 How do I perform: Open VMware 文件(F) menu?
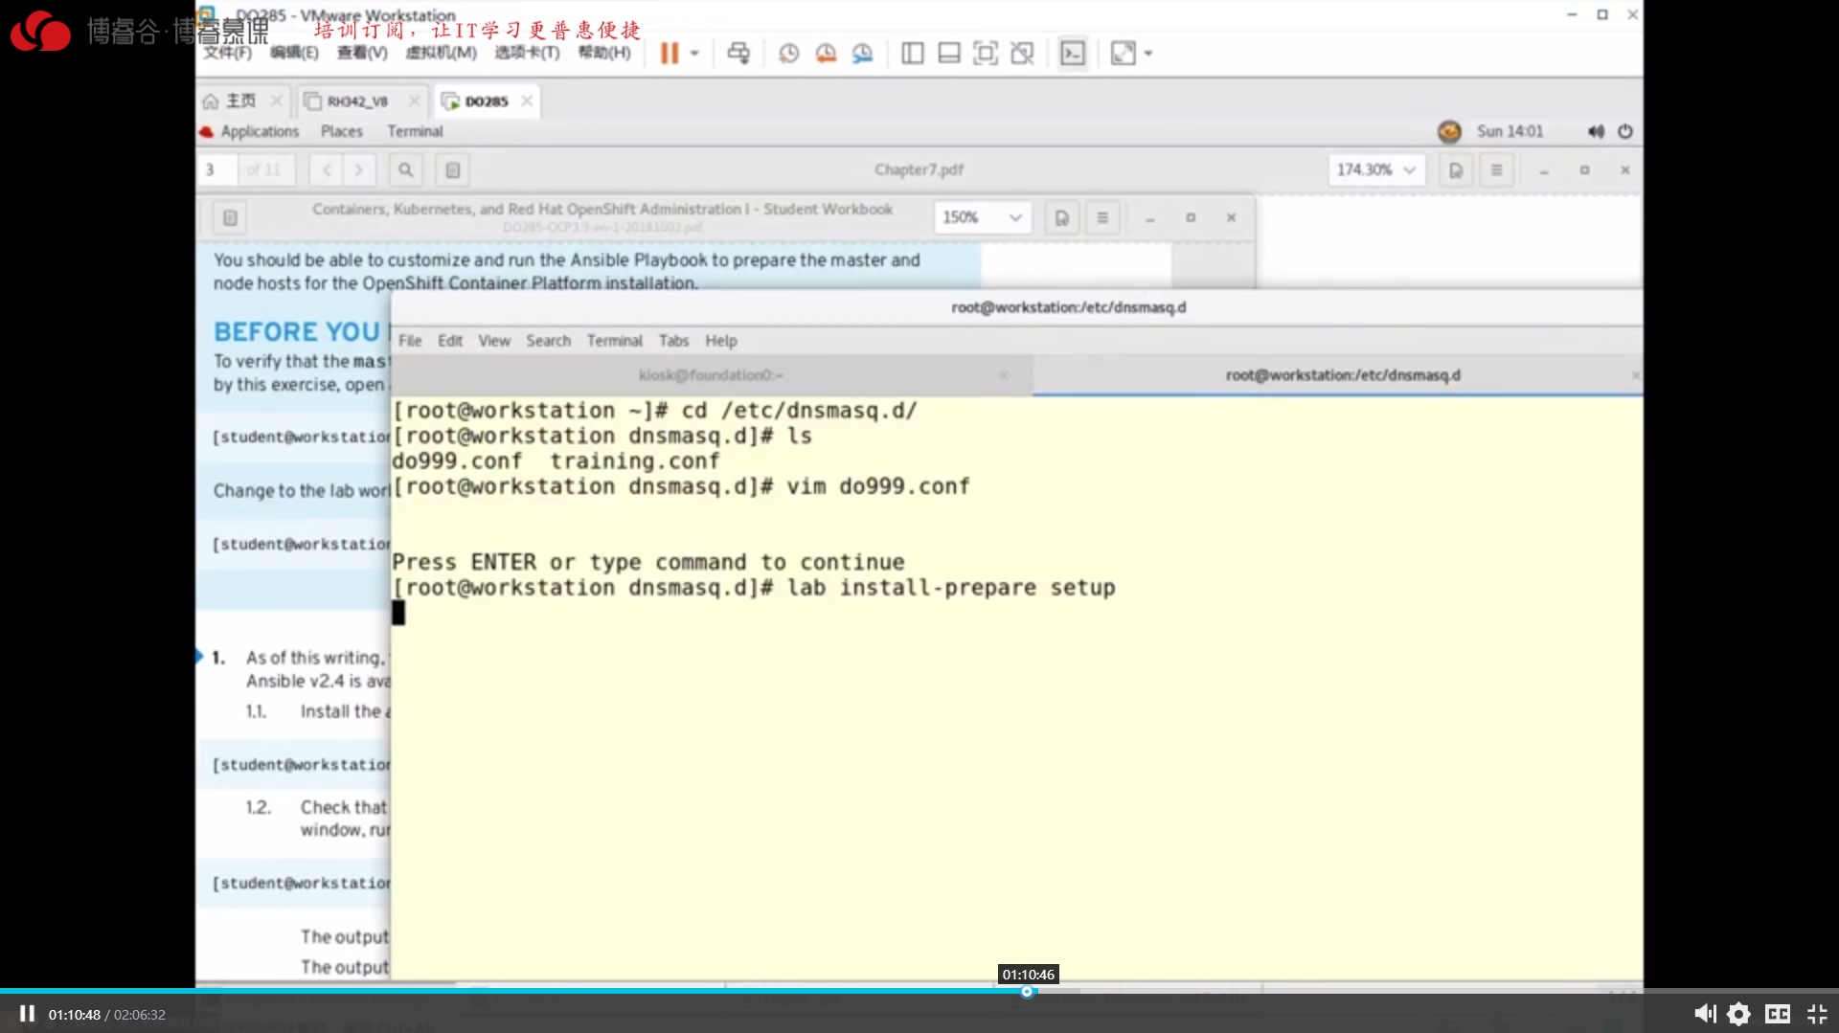coord(227,53)
